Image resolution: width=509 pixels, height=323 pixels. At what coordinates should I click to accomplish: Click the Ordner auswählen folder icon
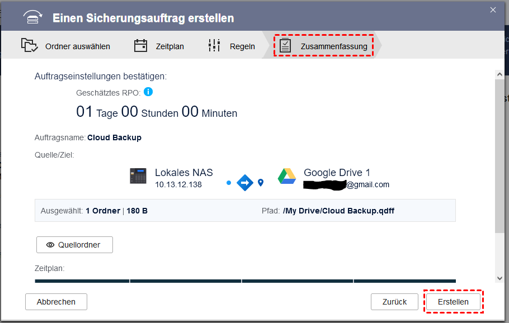click(x=29, y=45)
